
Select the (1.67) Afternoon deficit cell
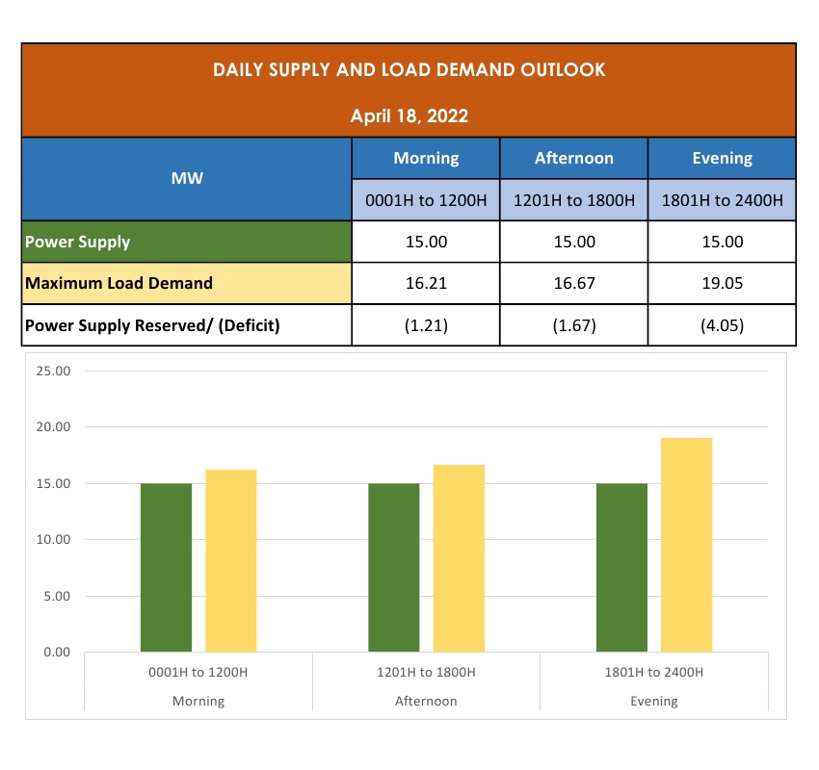(x=573, y=325)
